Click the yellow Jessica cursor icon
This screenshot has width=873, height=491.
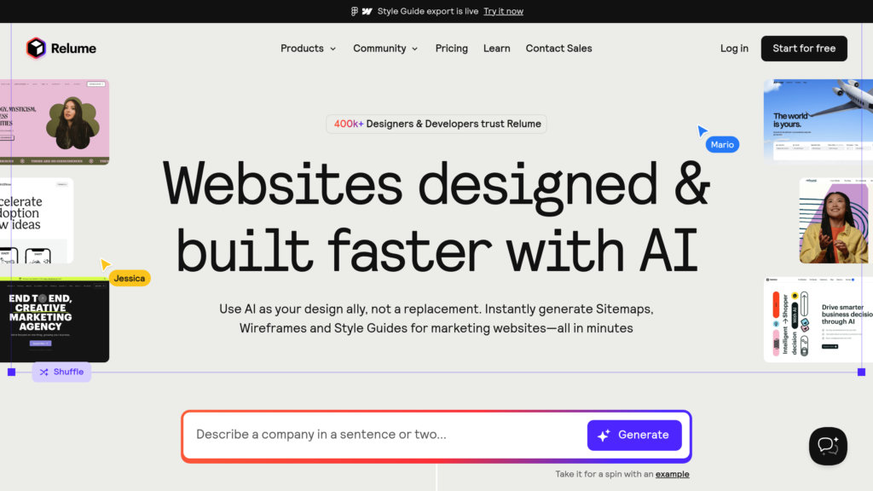coord(105,264)
